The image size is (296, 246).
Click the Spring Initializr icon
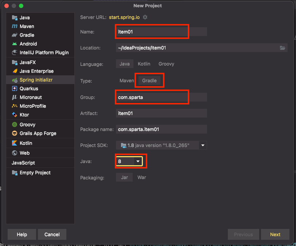click(15, 80)
